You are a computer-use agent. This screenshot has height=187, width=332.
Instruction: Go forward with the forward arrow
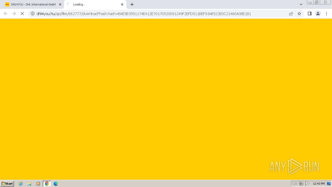point(14,14)
